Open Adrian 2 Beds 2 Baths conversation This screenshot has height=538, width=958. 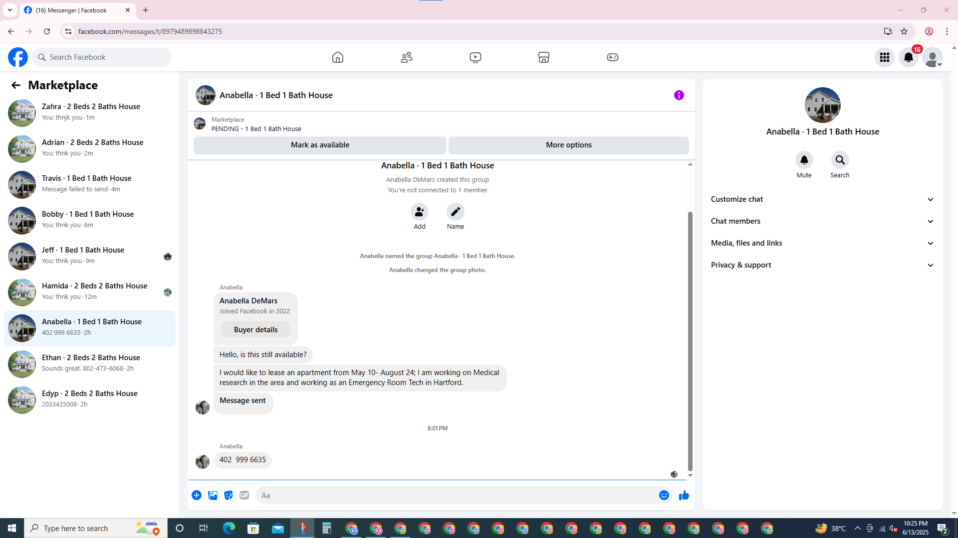coord(90,148)
